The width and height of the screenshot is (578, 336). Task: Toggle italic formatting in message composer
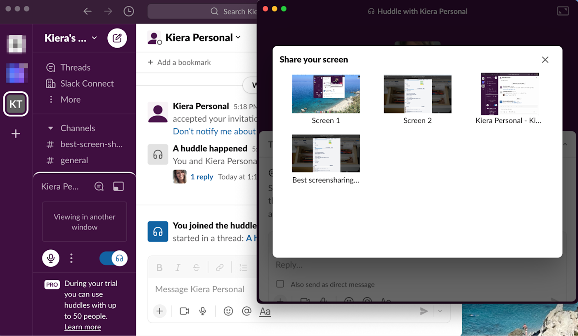[x=178, y=268]
